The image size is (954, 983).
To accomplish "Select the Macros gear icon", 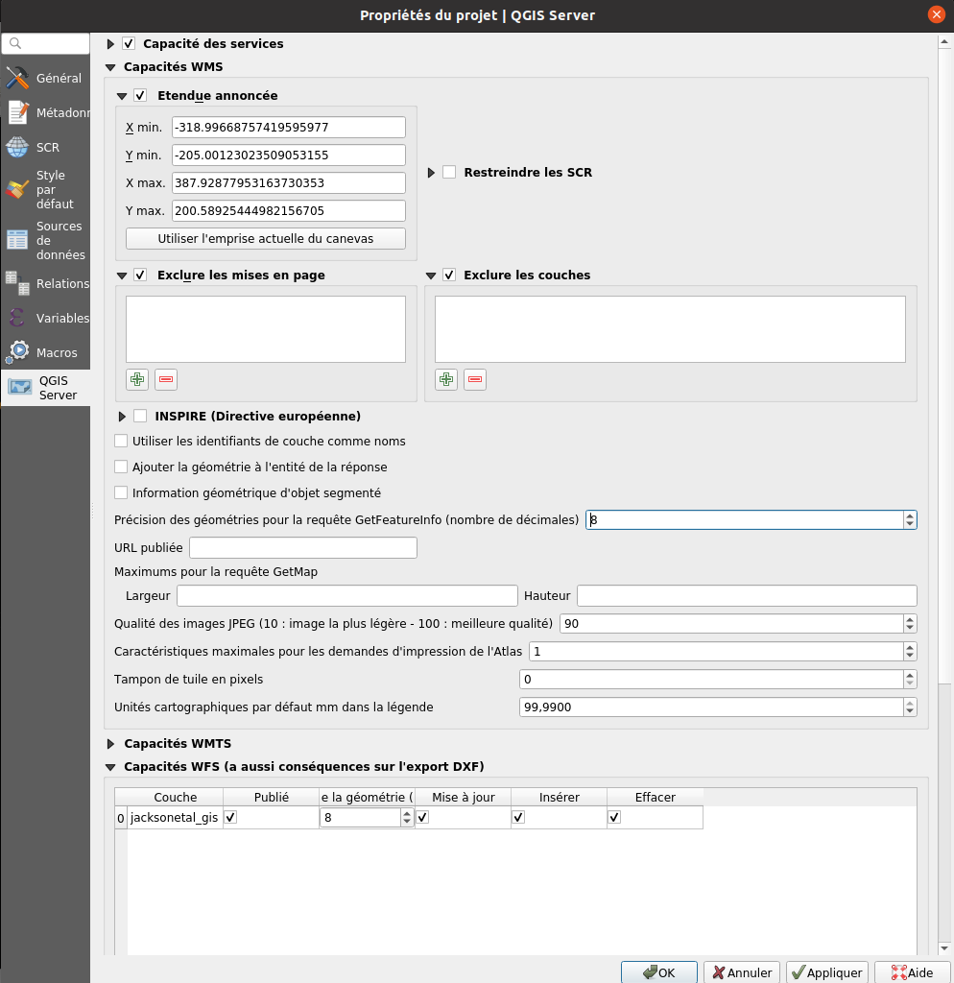I will pyautogui.click(x=17, y=351).
